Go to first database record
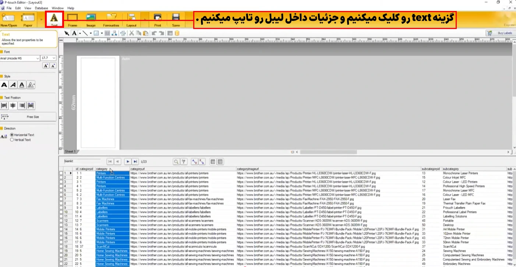This screenshot has width=516, height=267. (110, 161)
